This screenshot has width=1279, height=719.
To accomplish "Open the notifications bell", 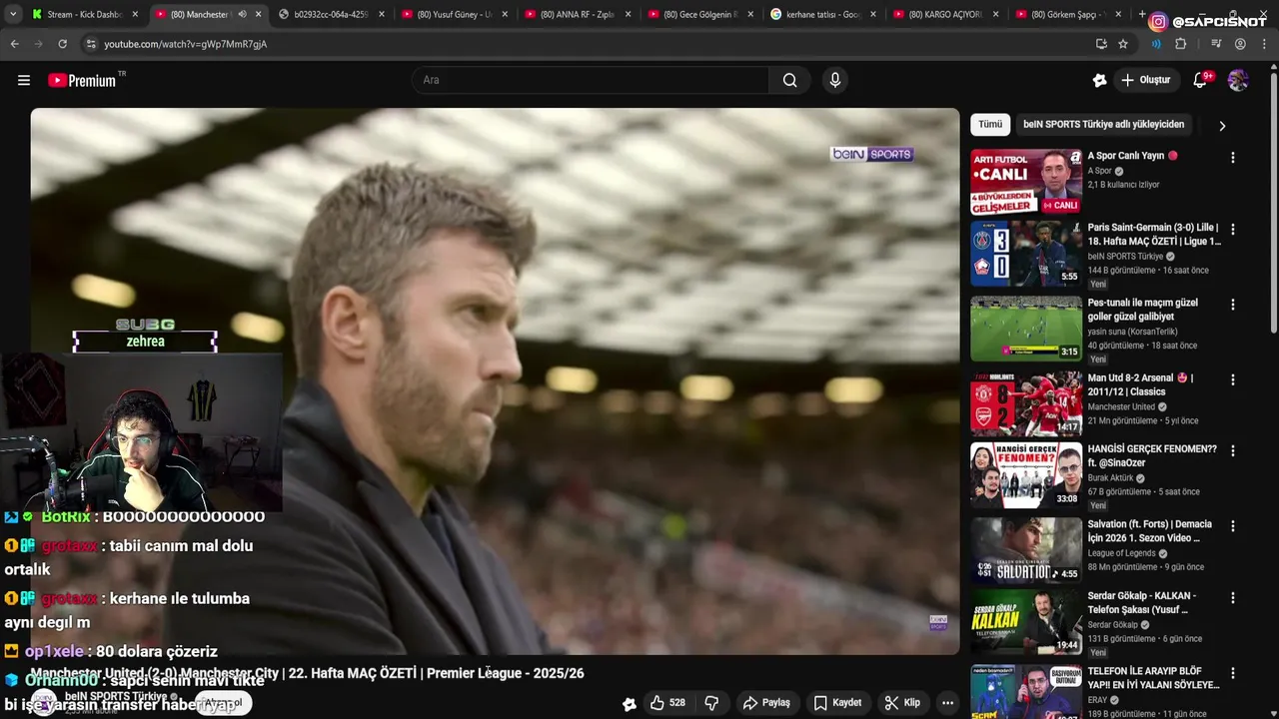I will (1200, 80).
